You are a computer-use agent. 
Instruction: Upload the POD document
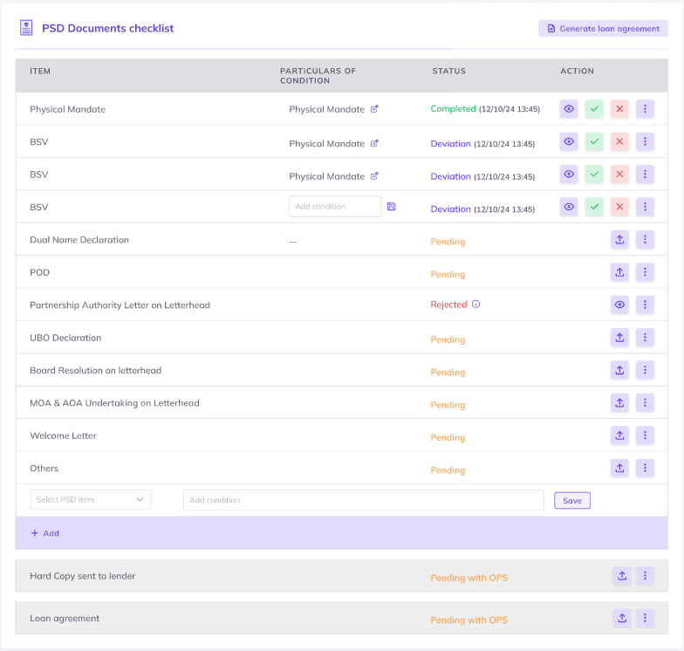pyautogui.click(x=619, y=272)
